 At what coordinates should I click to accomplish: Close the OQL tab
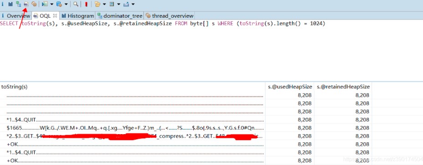pos(55,15)
